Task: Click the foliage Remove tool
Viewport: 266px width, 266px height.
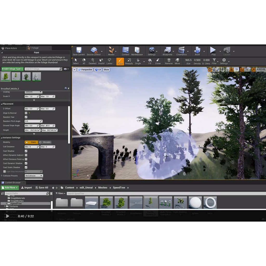Action: click(x=169, y=61)
